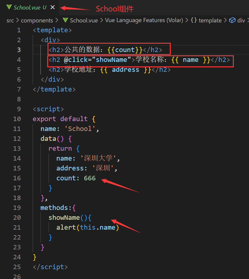The image size is (249, 279).
Task: Click methods on line 19
Action: click(54, 208)
